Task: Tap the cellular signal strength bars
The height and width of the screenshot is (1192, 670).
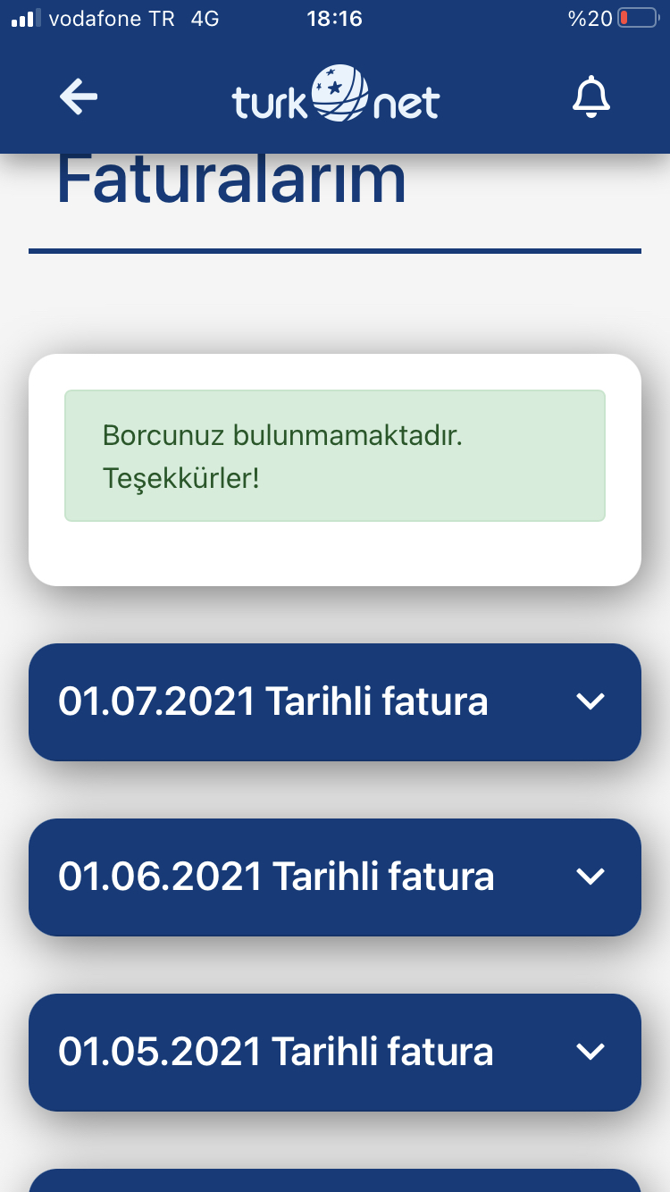Action: 26,18
